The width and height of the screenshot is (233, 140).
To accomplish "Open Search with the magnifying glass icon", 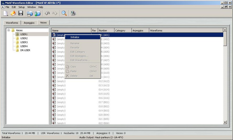I will (64, 13).
